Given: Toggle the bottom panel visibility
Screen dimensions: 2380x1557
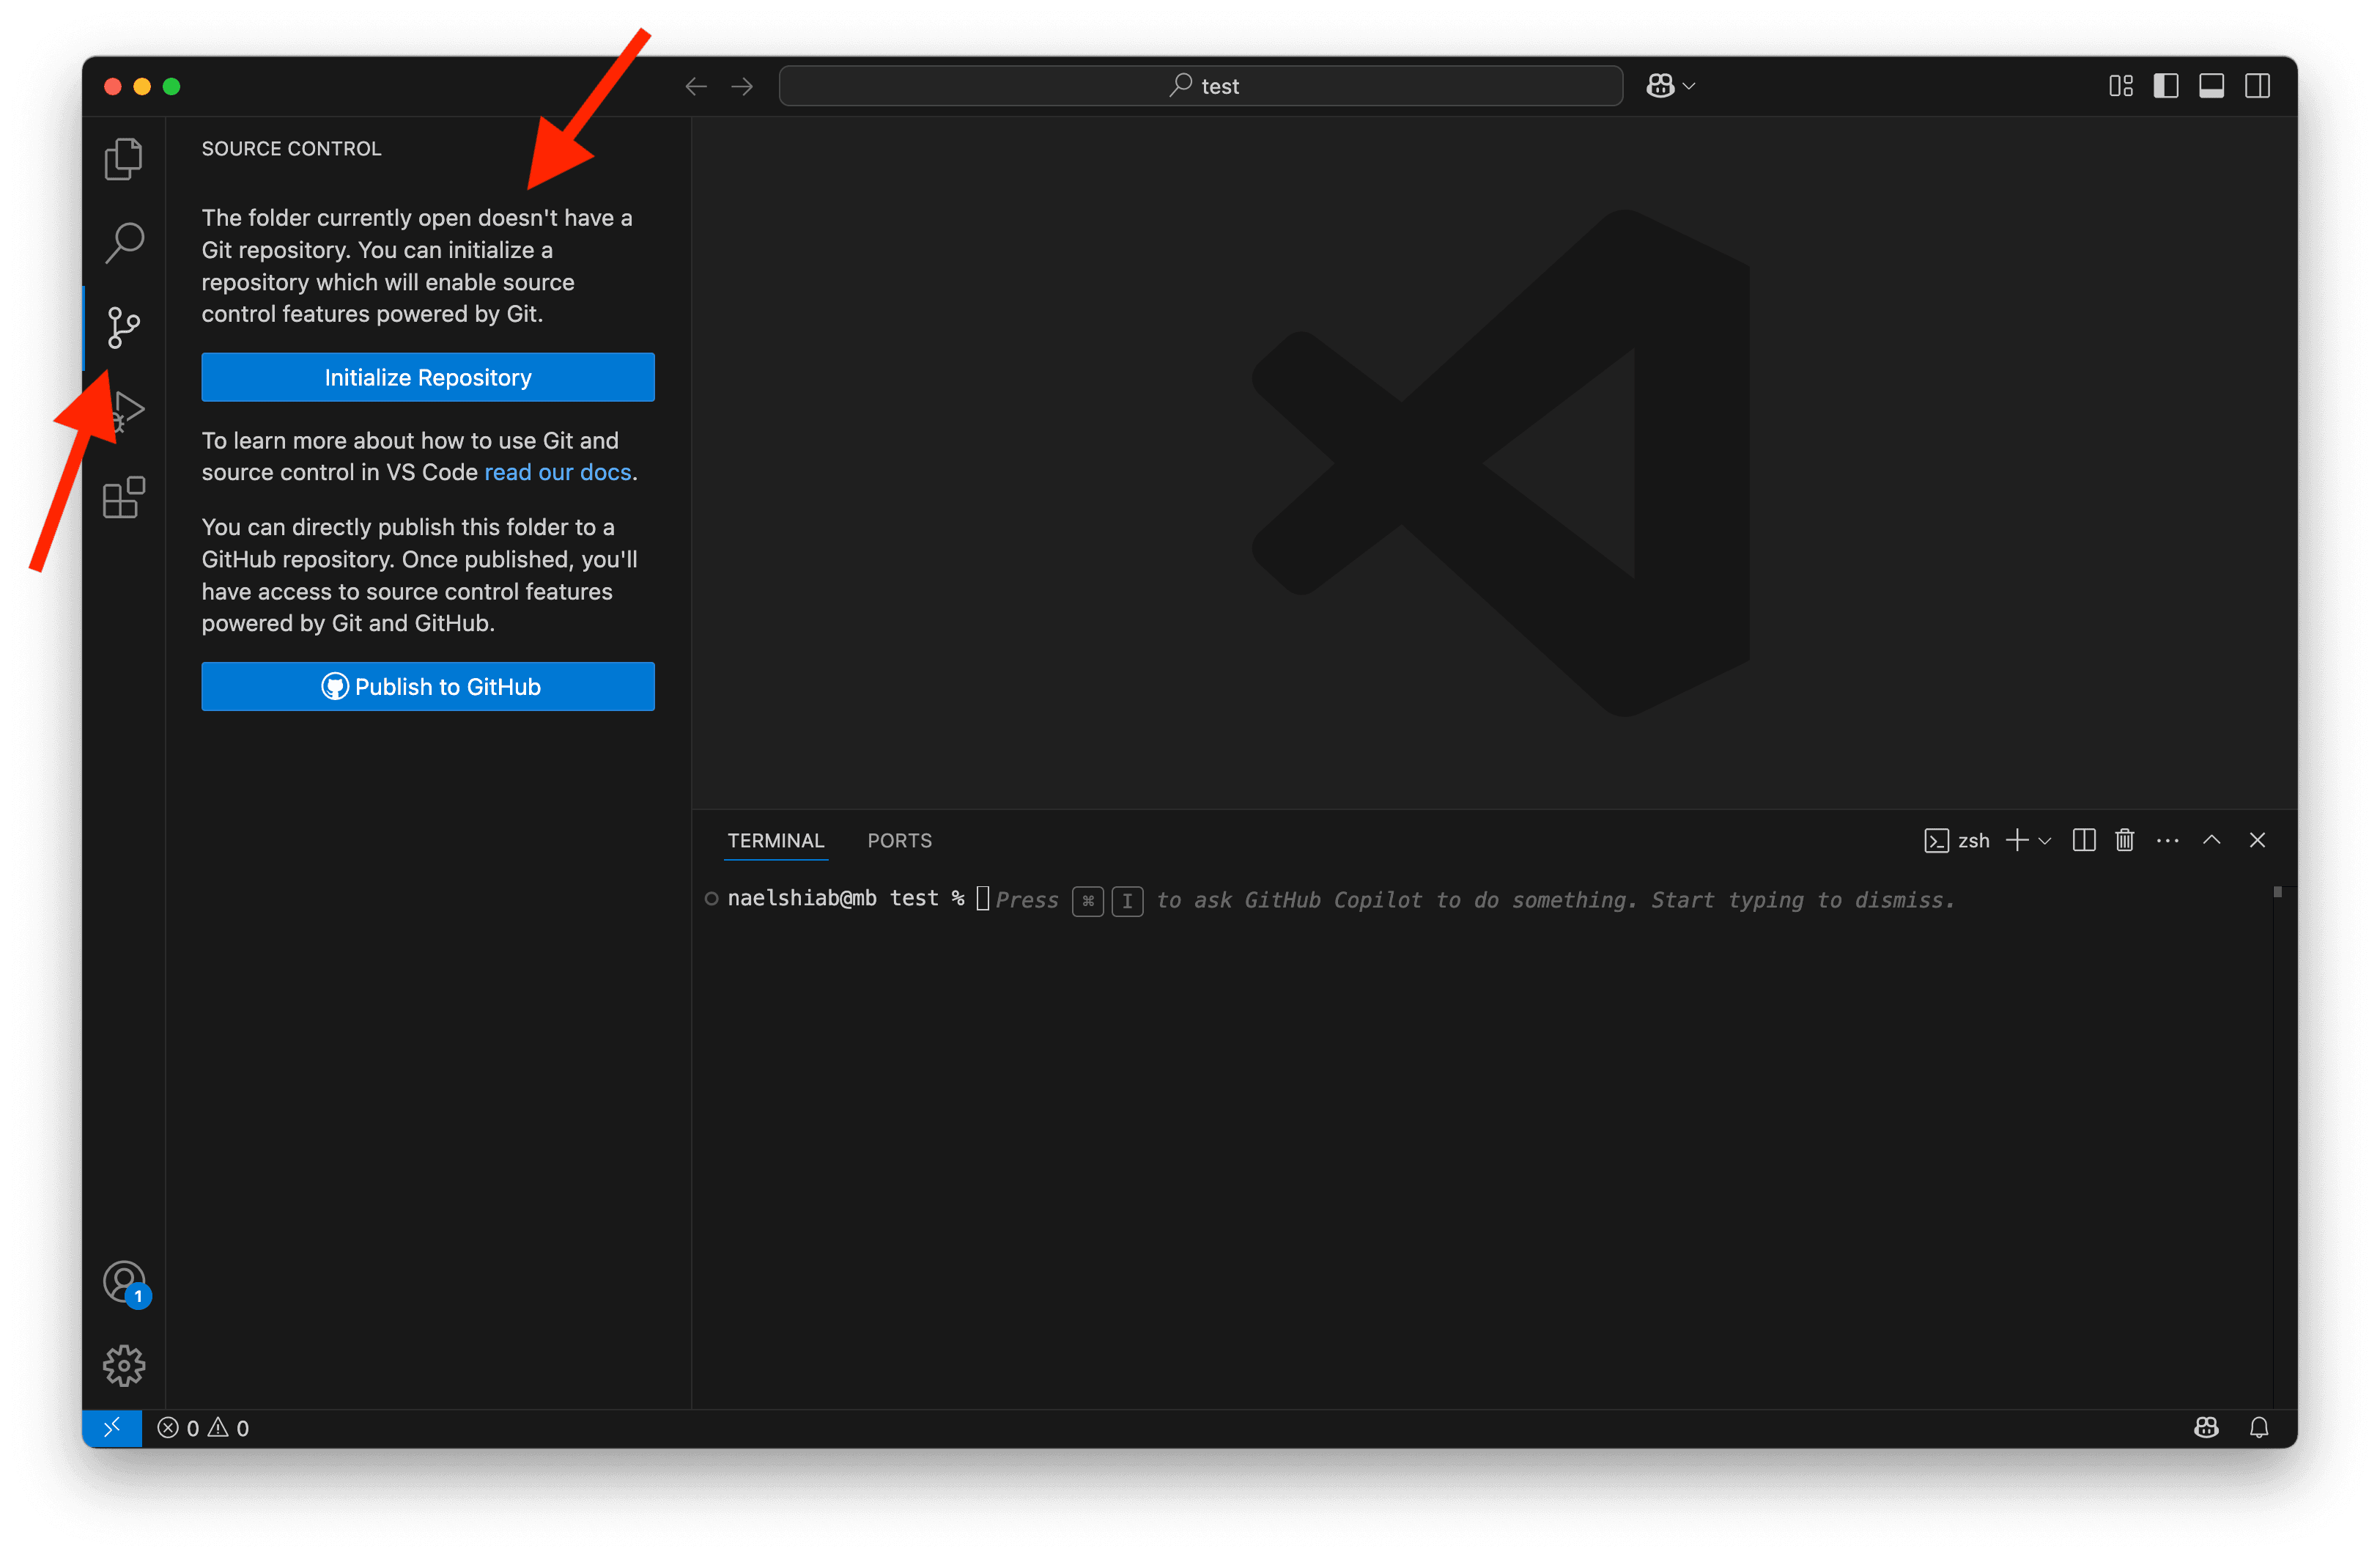Looking at the screenshot, I should [2212, 86].
